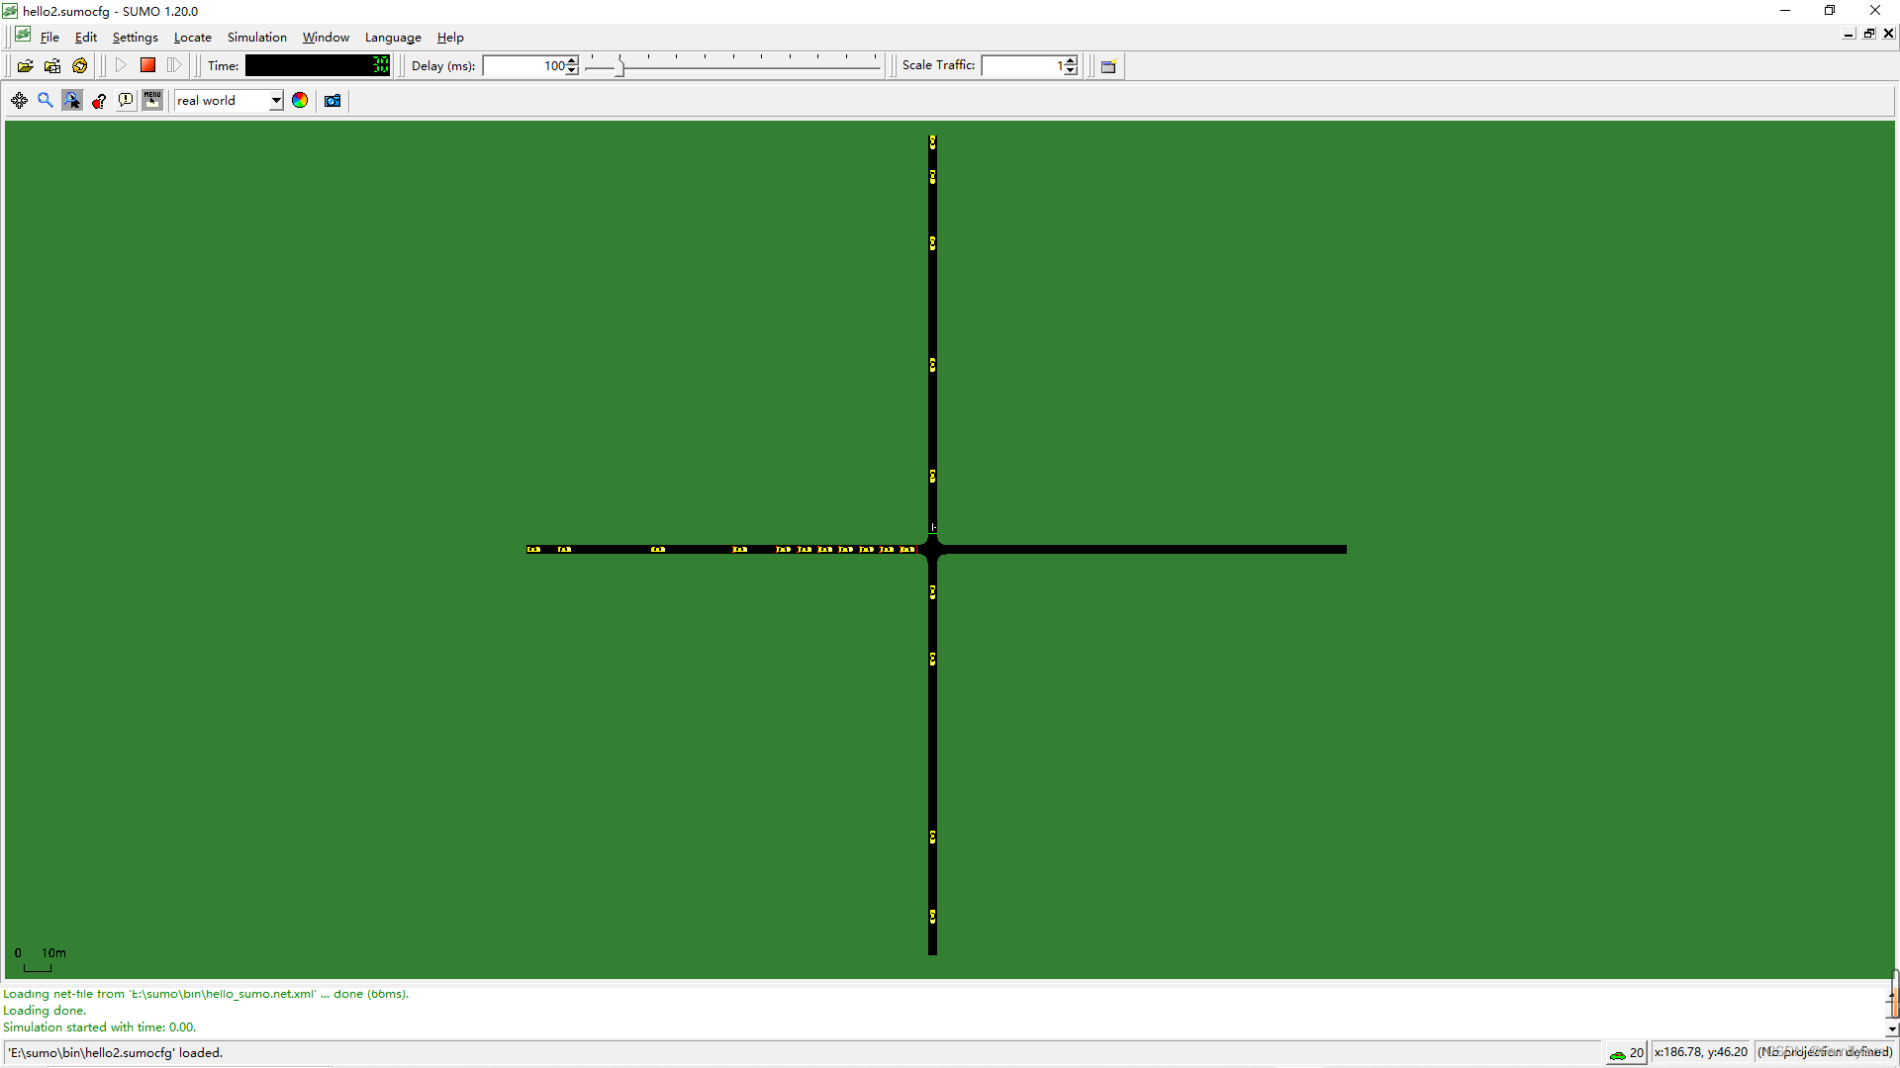Viewport: 1900px width, 1068px height.
Task: Open the Simulation menu
Action: point(255,37)
